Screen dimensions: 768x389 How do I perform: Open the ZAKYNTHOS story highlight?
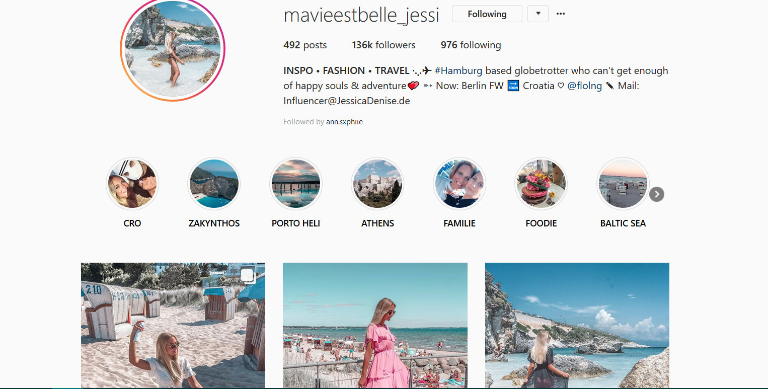[x=214, y=184]
